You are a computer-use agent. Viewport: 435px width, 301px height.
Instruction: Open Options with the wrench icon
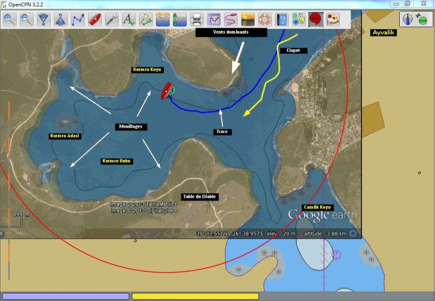click(111, 20)
